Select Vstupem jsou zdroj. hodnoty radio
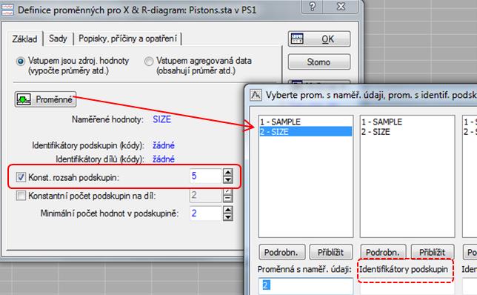Viewport: 477px width, 295px height. click(21, 62)
